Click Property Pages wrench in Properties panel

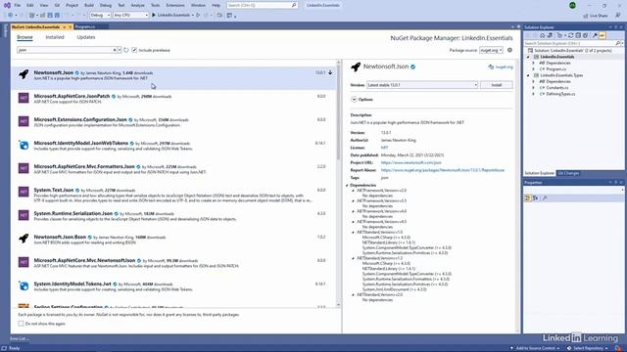pos(545,198)
